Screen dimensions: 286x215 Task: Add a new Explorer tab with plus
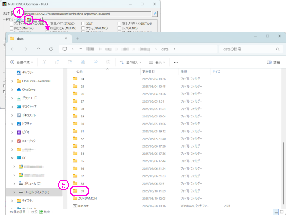pyautogui.click(x=78, y=39)
